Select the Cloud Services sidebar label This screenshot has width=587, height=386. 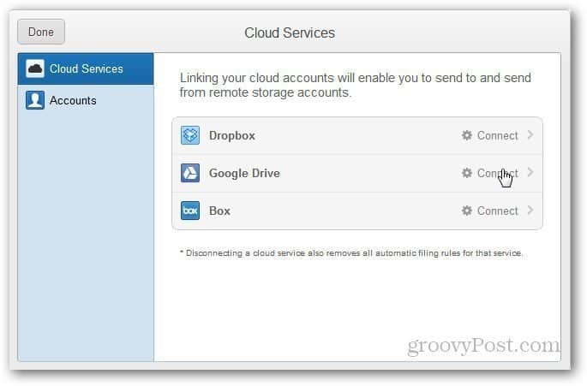pyautogui.click(x=86, y=68)
